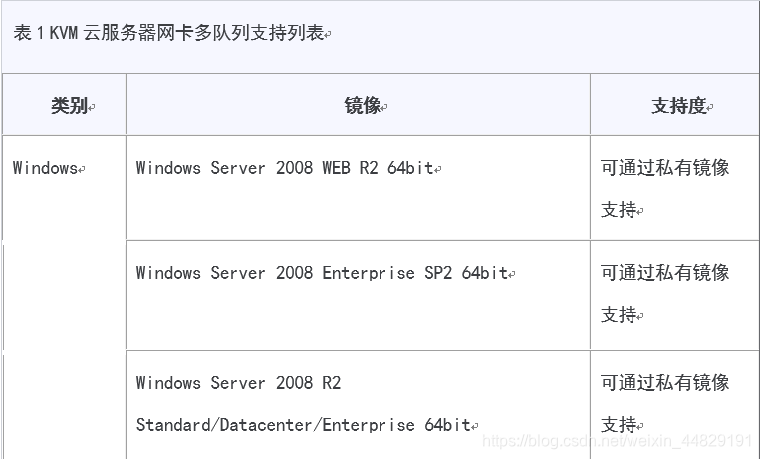This screenshot has height=459, width=760.
Task: Click the word 支持 in the first row
Action: 619,210
